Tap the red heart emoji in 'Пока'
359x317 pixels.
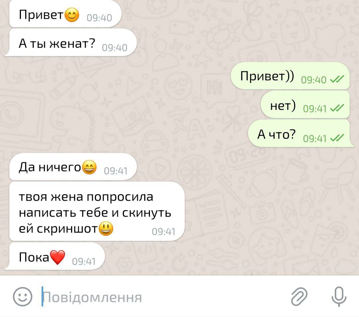[58, 257]
